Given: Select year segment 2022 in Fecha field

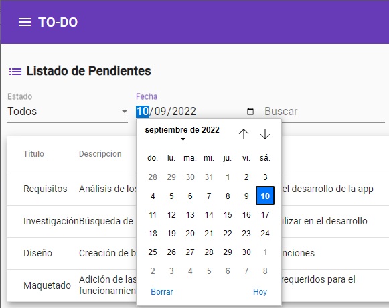Looking at the screenshot, I should [184, 111].
